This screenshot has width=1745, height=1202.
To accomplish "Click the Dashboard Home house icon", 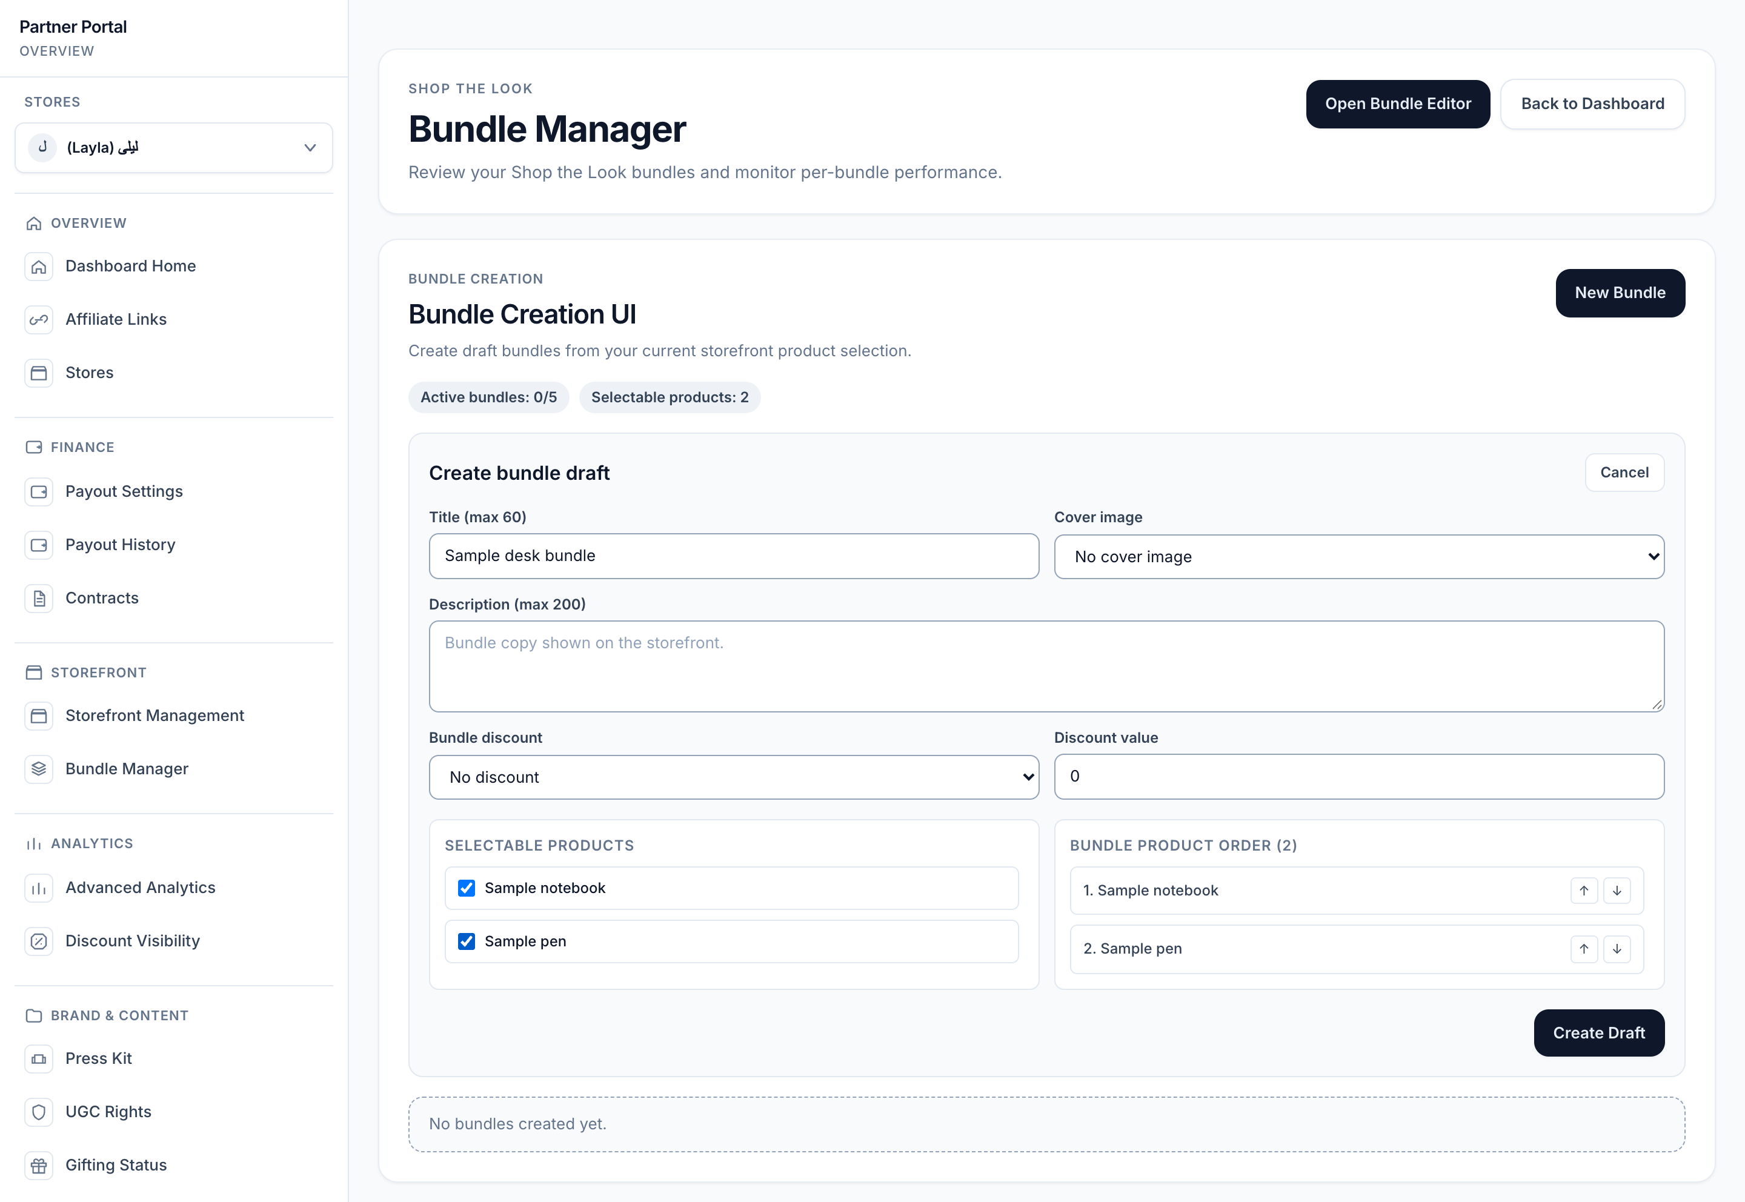I will 38,267.
